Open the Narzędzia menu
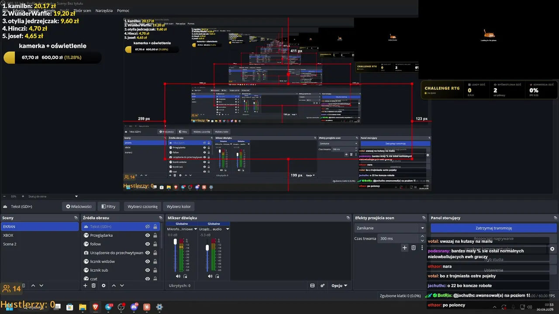The width and height of the screenshot is (559, 314). click(x=104, y=10)
